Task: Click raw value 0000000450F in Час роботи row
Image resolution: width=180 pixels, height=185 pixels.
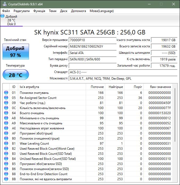Action: pos(160,103)
